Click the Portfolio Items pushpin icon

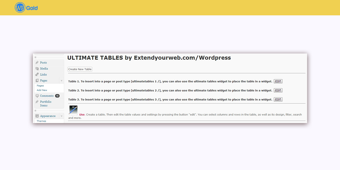[x=37, y=102]
